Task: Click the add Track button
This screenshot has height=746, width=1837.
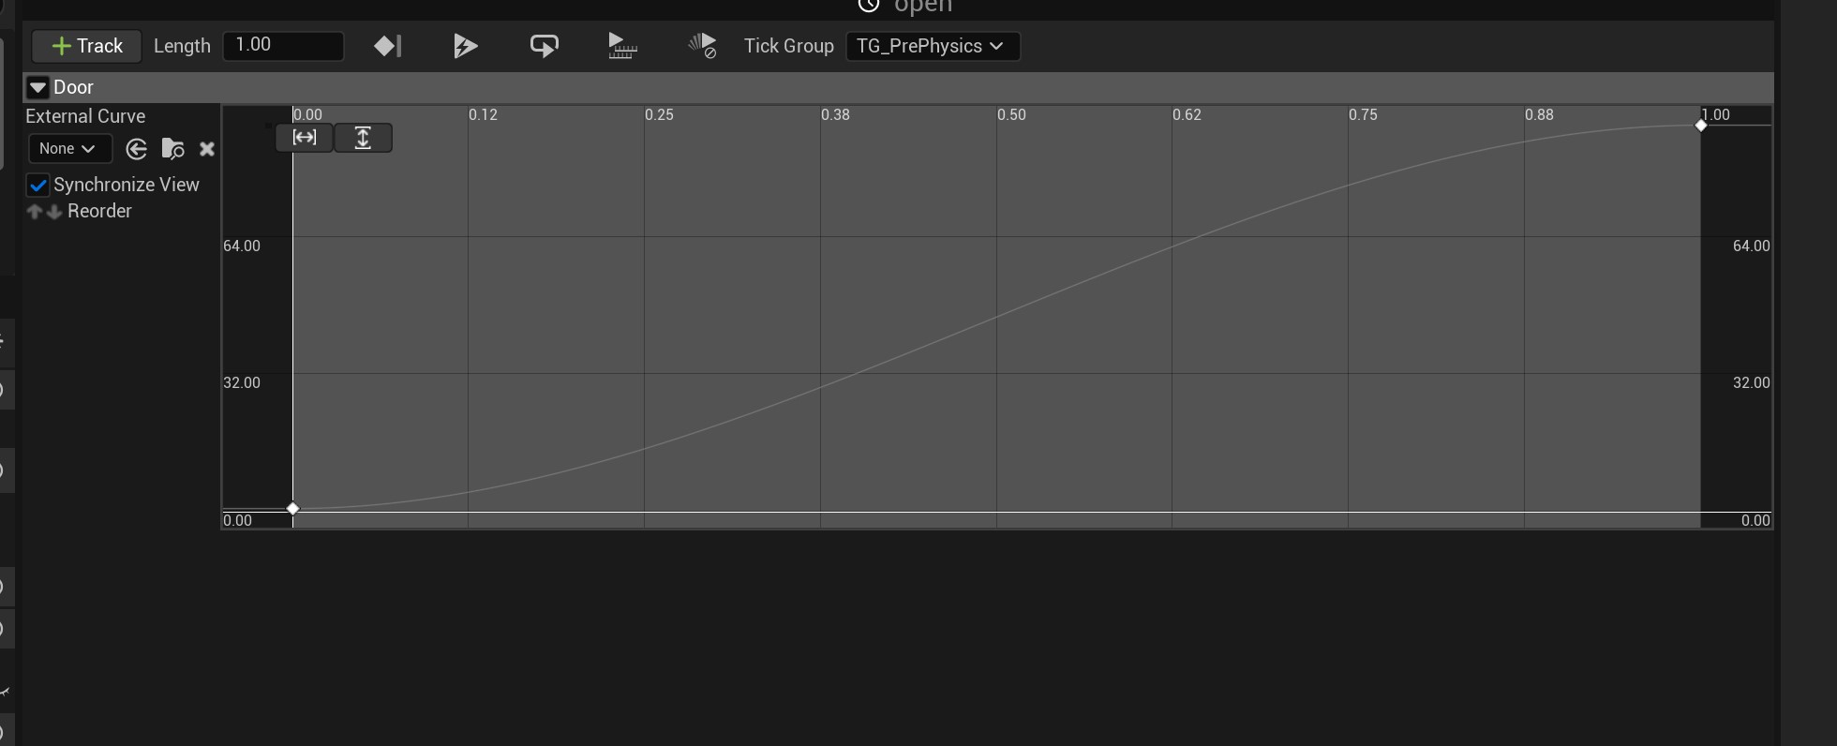Action: (86, 46)
